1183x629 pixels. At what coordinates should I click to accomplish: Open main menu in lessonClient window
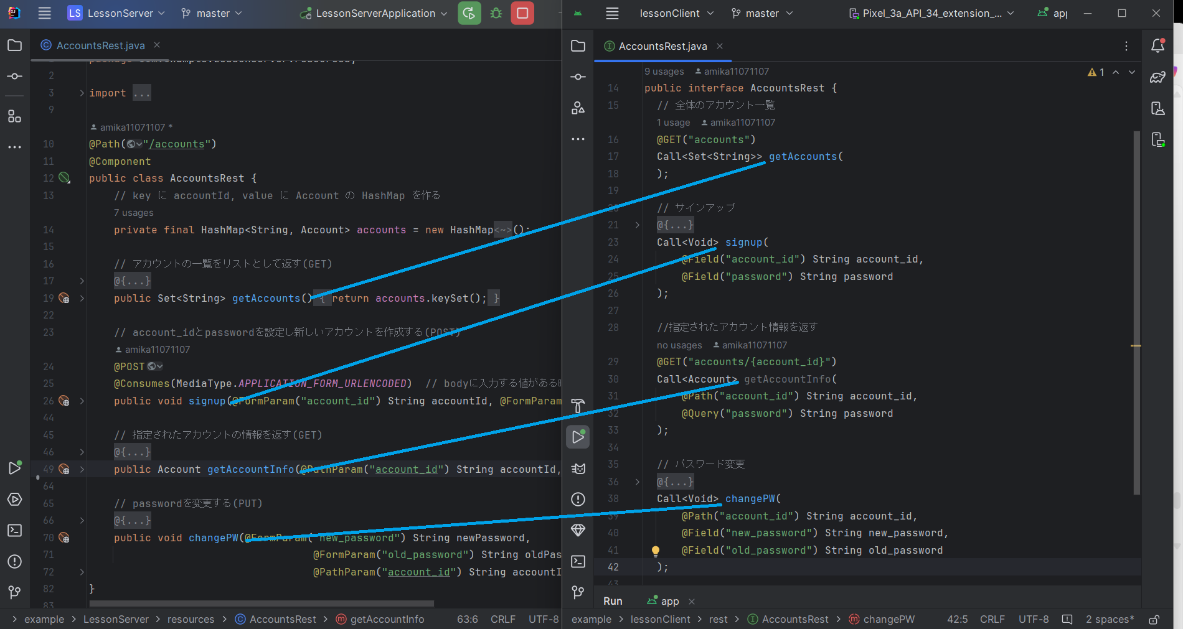(x=612, y=13)
